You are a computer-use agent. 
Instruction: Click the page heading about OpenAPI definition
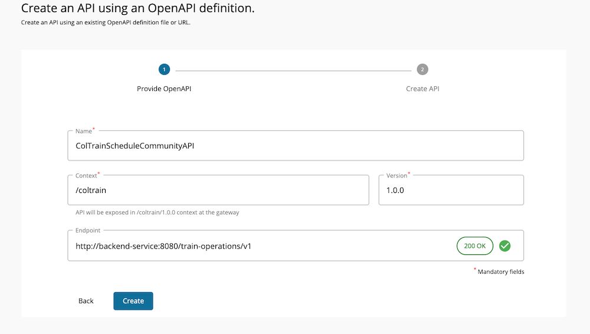[x=138, y=9]
